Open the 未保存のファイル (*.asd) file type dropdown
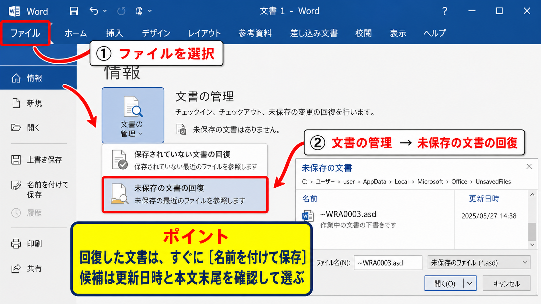Viewport: 541px width, 304px height. tap(479, 263)
